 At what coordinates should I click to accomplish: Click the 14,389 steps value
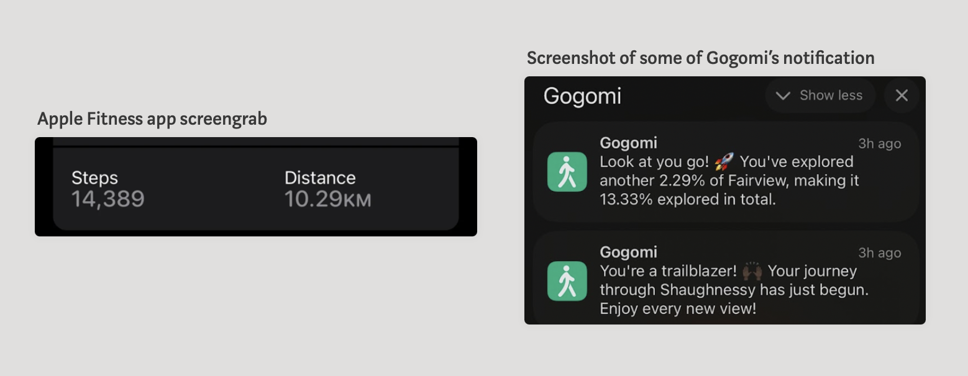pyautogui.click(x=107, y=199)
